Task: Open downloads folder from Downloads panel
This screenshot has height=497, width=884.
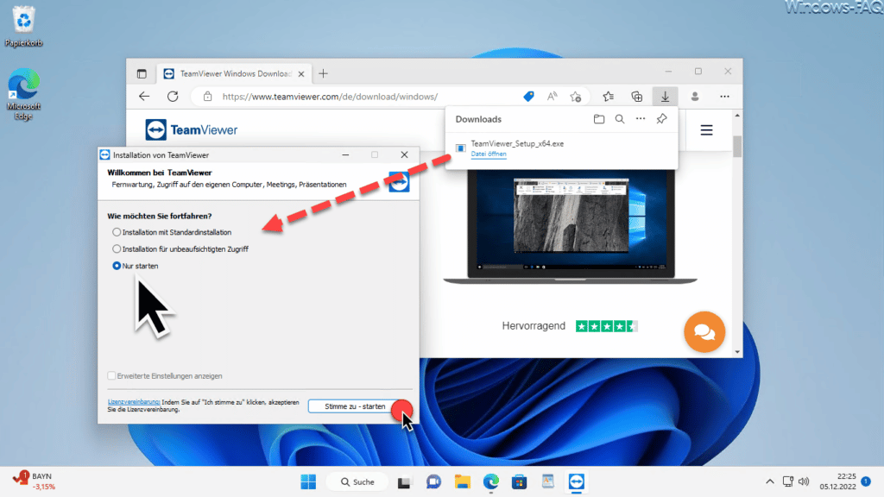Action: (599, 119)
